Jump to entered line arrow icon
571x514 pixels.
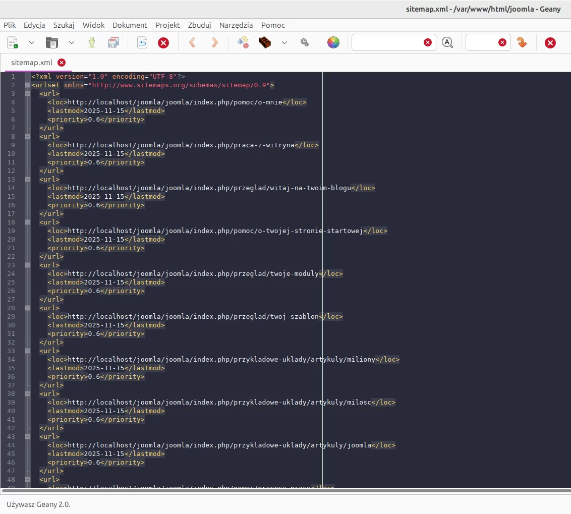pyautogui.click(x=522, y=42)
